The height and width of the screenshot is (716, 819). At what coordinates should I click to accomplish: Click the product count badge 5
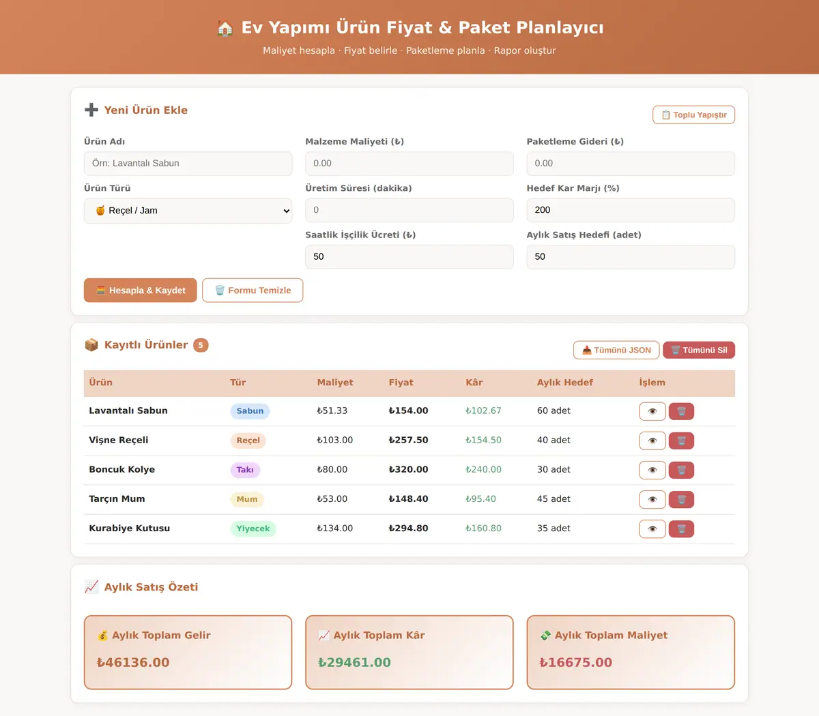201,346
